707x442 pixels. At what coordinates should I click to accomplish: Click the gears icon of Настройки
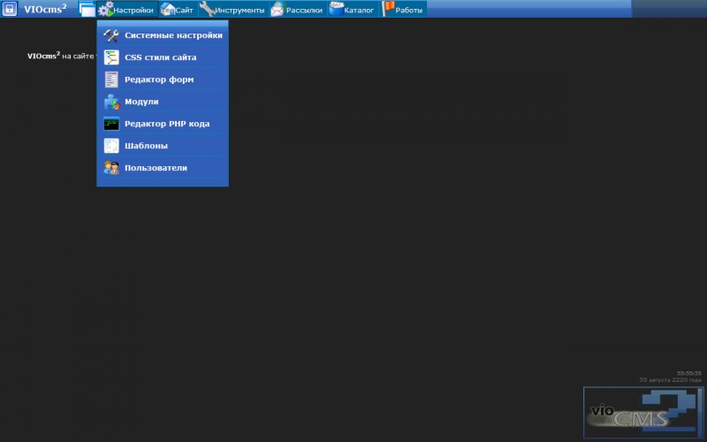point(105,9)
